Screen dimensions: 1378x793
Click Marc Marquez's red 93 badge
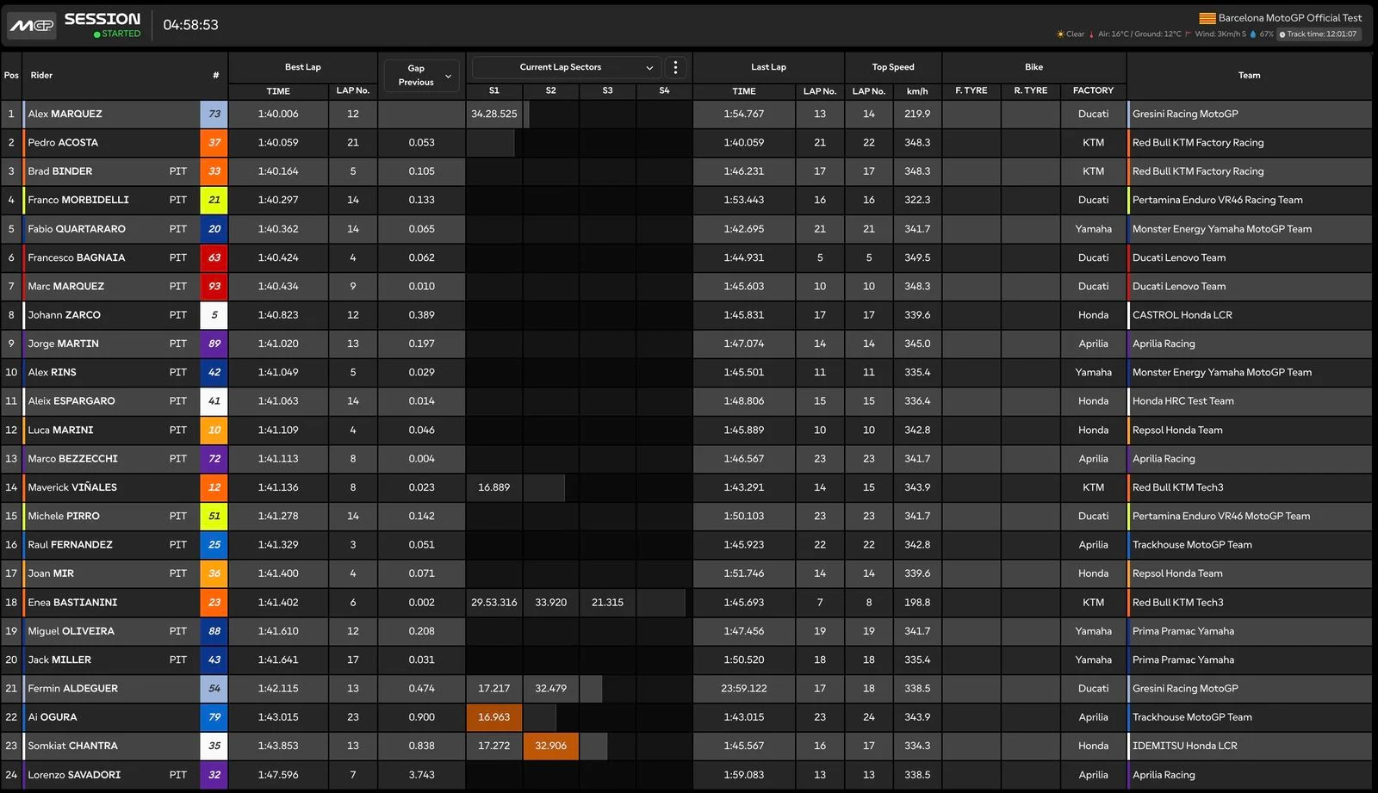pos(214,286)
